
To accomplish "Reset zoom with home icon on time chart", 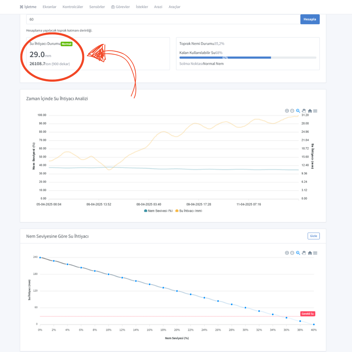I will coord(310,111).
